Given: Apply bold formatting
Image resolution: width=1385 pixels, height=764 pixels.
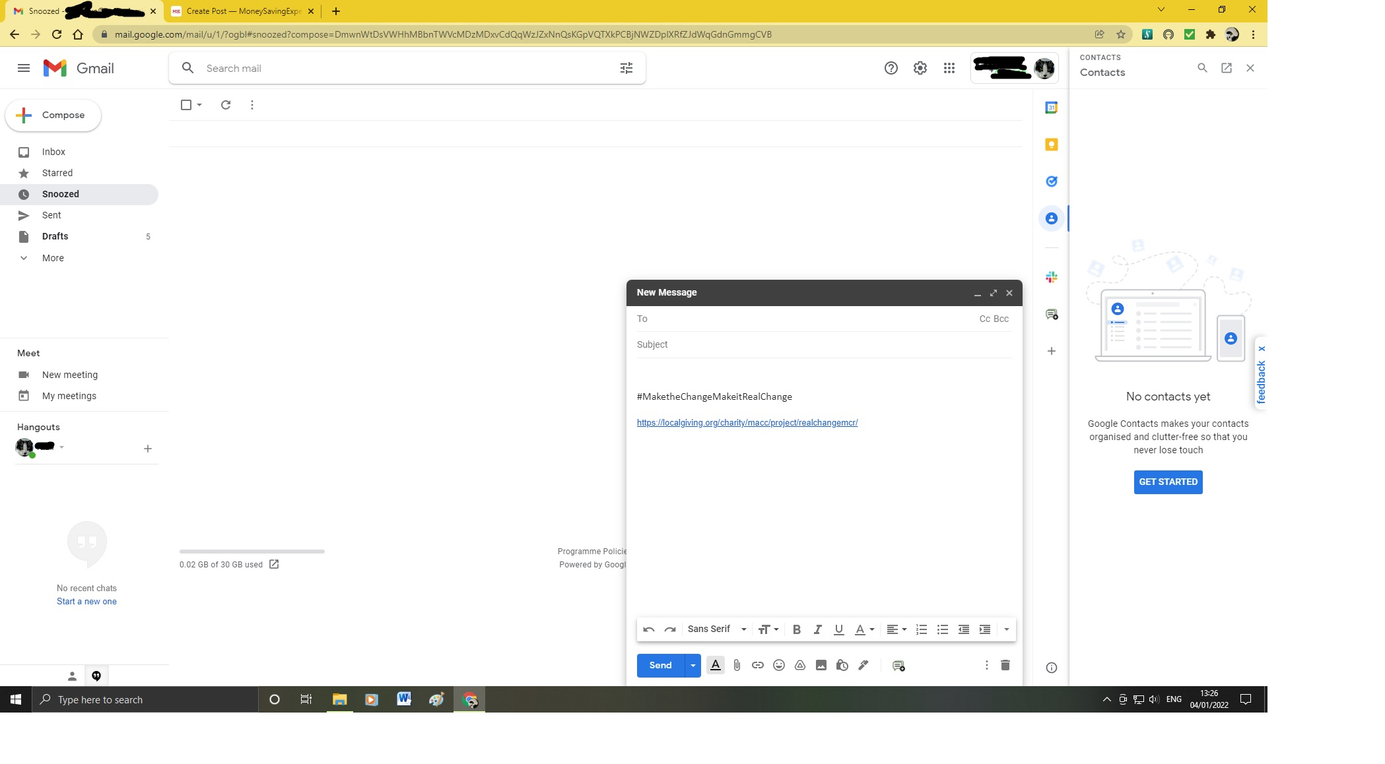Looking at the screenshot, I should pyautogui.click(x=797, y=629).
